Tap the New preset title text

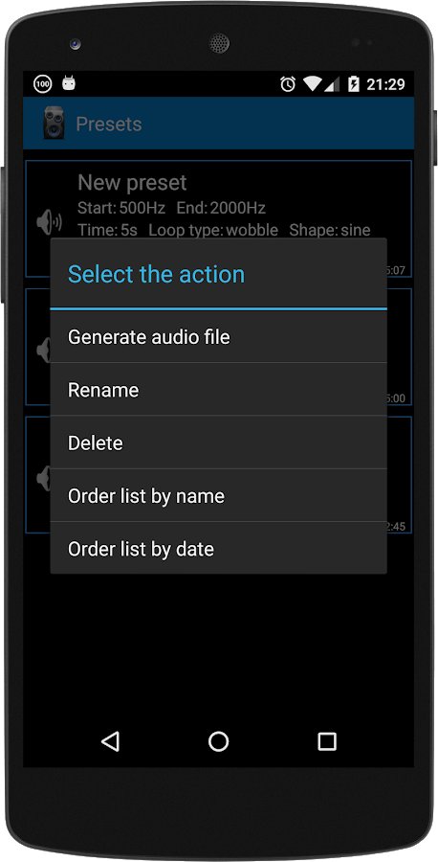(x=132, y=183)
